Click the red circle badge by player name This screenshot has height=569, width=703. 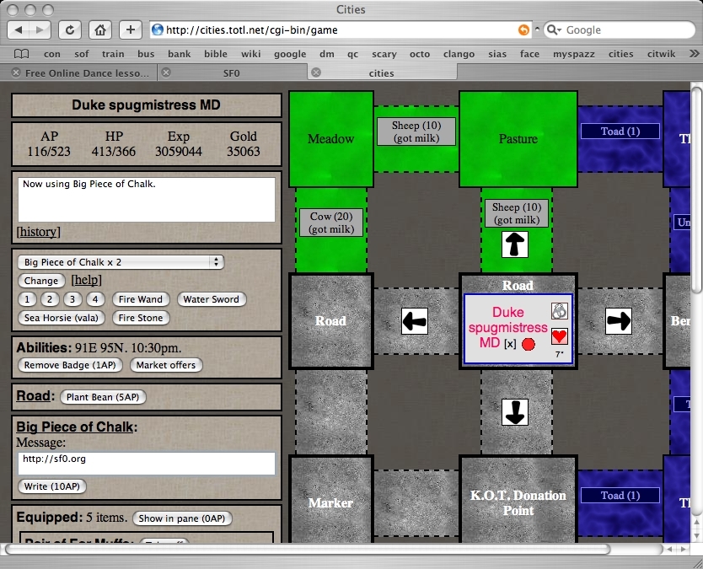529,344
